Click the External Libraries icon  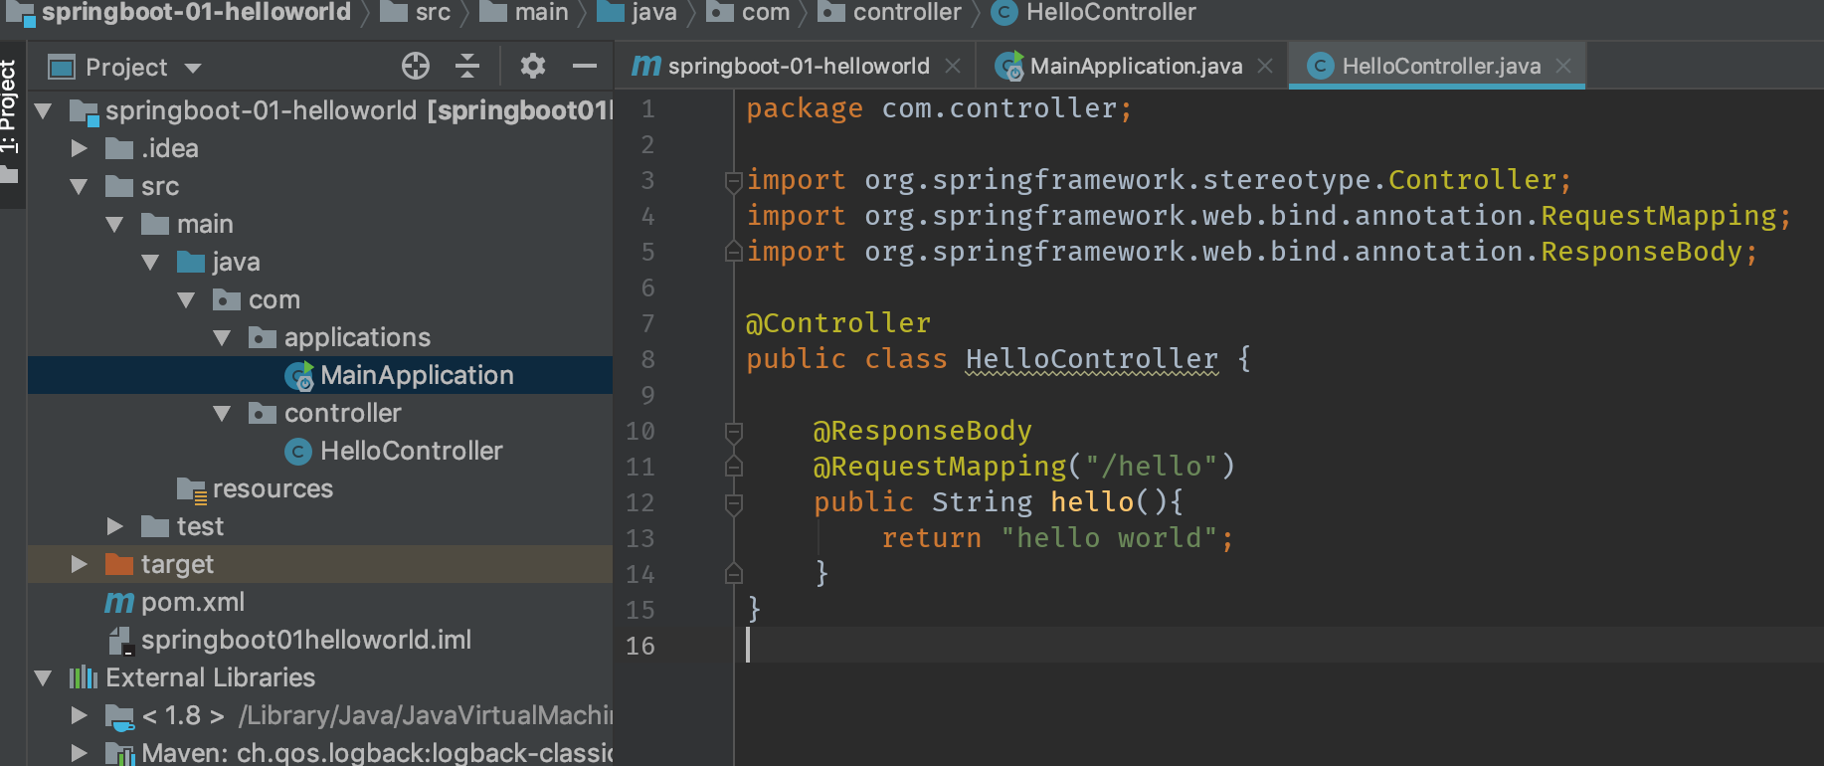click(x=84, y=677)
